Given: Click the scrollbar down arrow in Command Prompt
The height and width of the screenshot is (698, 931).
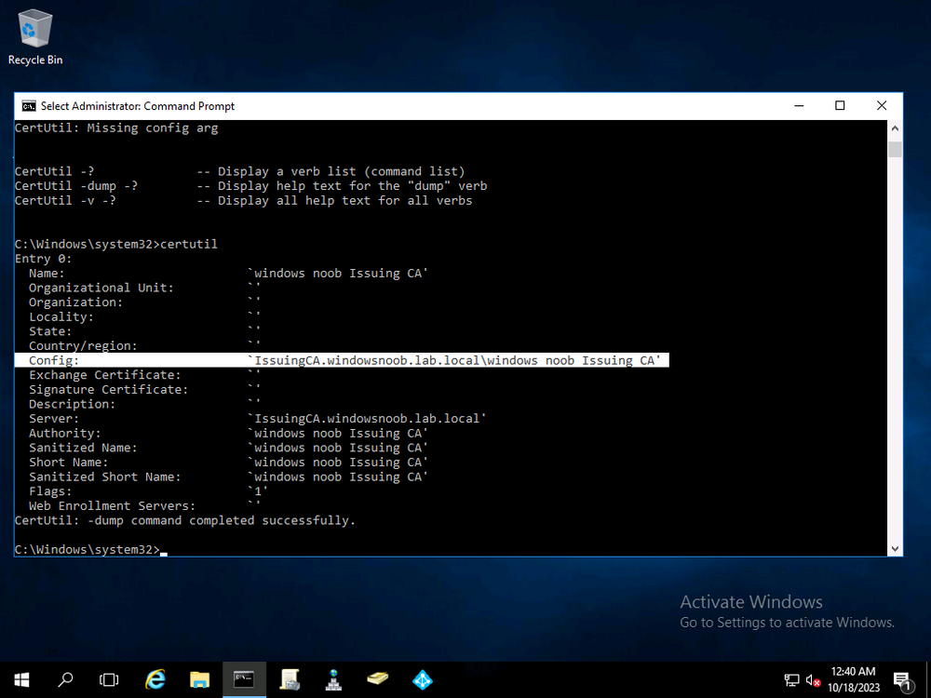Looking at the screenshot, I should (x=895, y=549).
